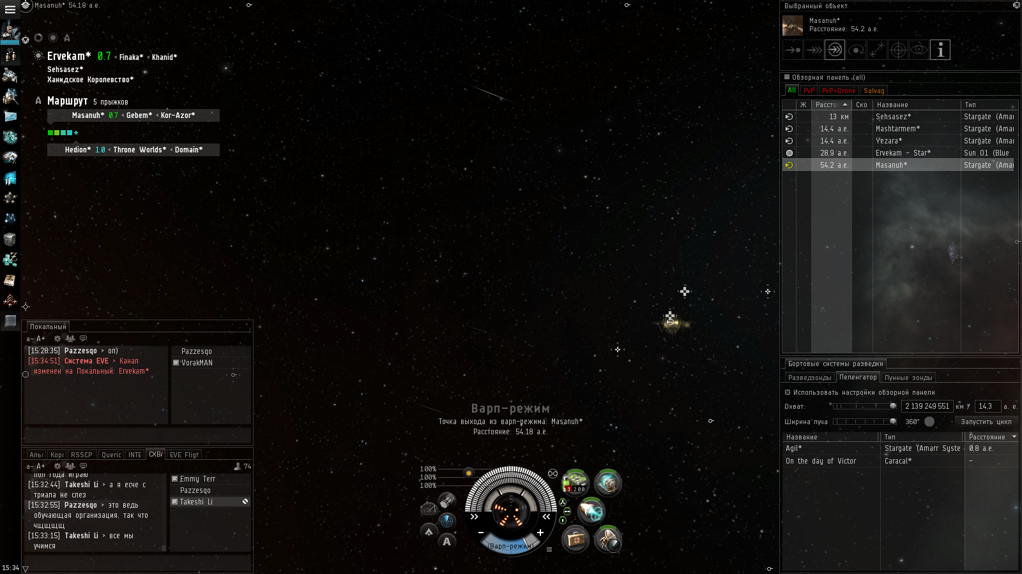The width and height of the screenshot is (1022, 574).
Task: Click the Lock Target crosshair icon
Action: tap(898, 50)
